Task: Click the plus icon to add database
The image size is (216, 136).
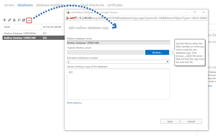Action: click(5, 20)
